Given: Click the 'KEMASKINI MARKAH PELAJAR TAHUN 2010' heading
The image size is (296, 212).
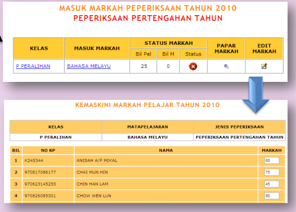Looking at the screenshot, I should click(x=147, y=105).
